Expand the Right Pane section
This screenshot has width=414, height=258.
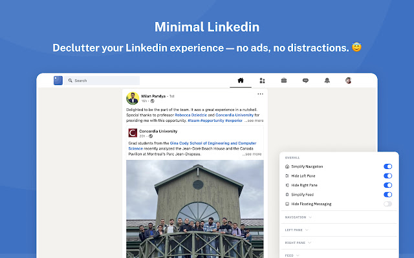coord(298,243)
